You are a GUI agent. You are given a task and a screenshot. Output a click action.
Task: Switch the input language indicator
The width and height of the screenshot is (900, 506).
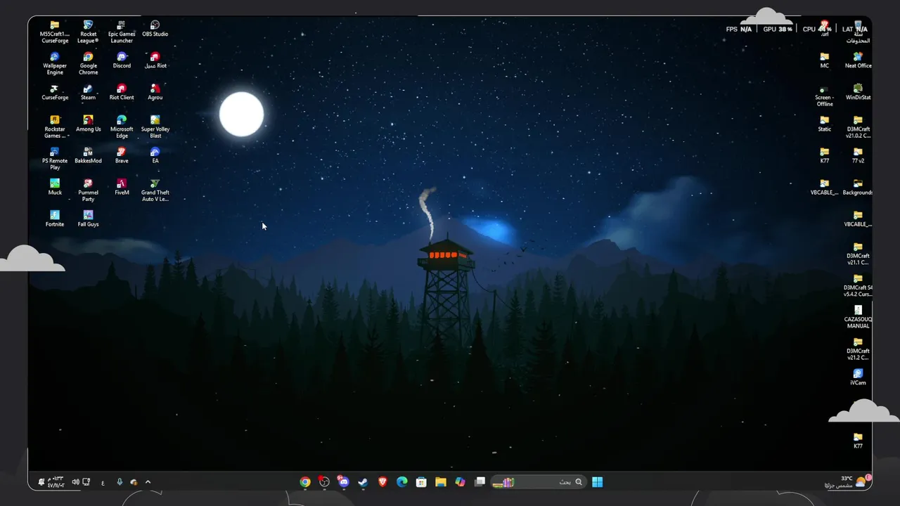103,482
